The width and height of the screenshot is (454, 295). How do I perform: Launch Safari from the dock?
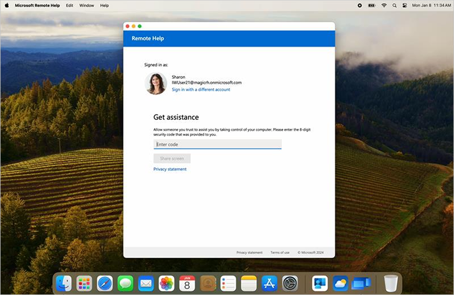click(x=105, y=283)
